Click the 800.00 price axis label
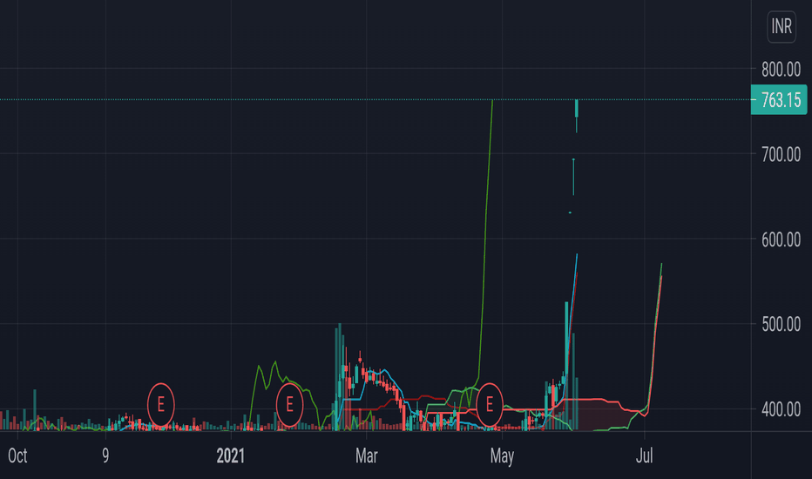 781,69
